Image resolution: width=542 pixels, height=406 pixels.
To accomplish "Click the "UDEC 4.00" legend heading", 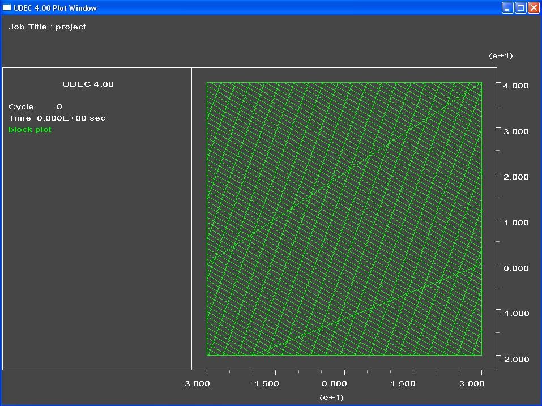I will 88,84.
